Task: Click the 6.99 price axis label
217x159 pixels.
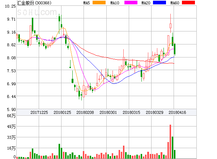Action: tap(11, 84)
